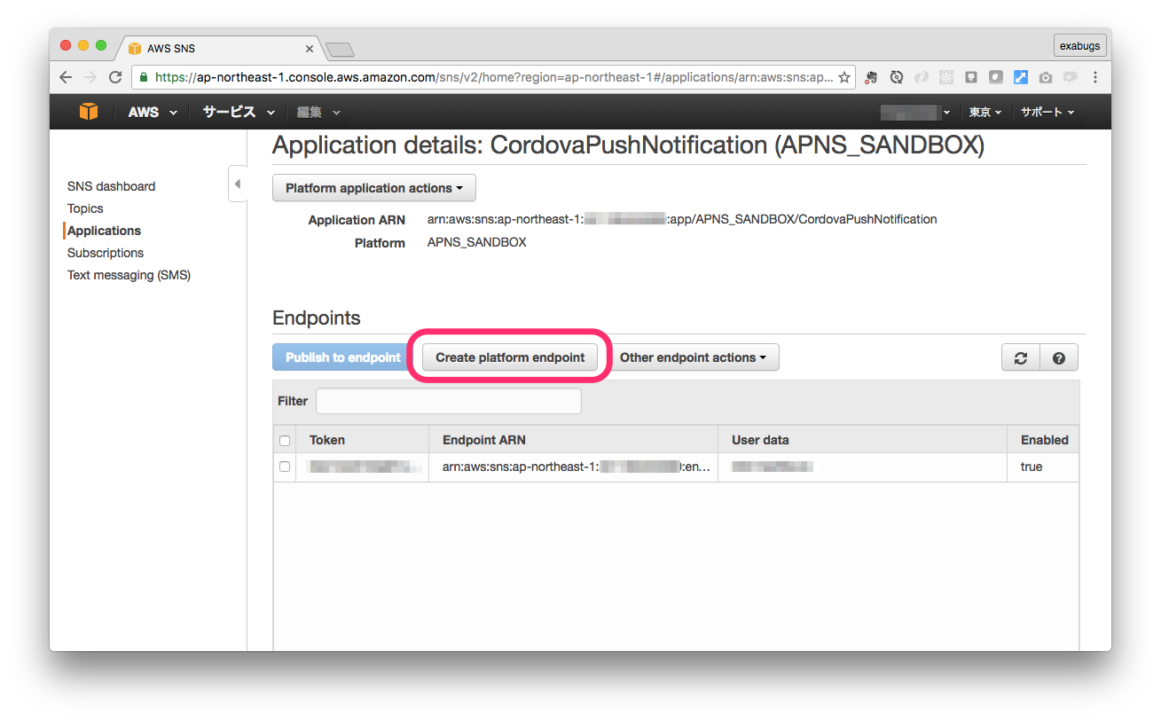The image size is (1161, 722).
Task: Click the green secure padlock icon
Action: (144, 77)
